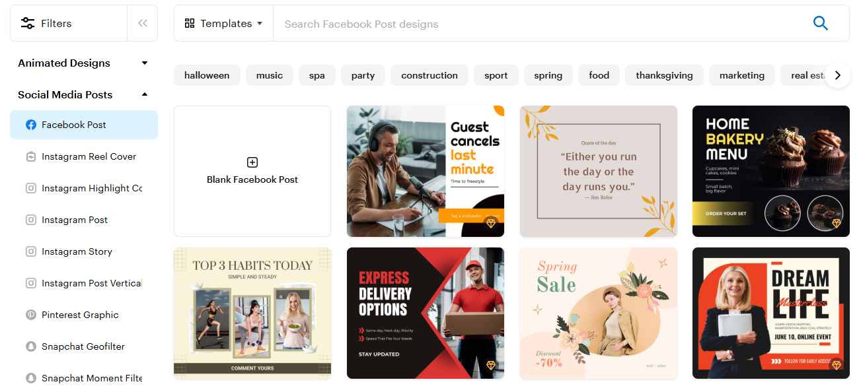
Task: Open the Templates dropdown
Action: coord(223,24)
